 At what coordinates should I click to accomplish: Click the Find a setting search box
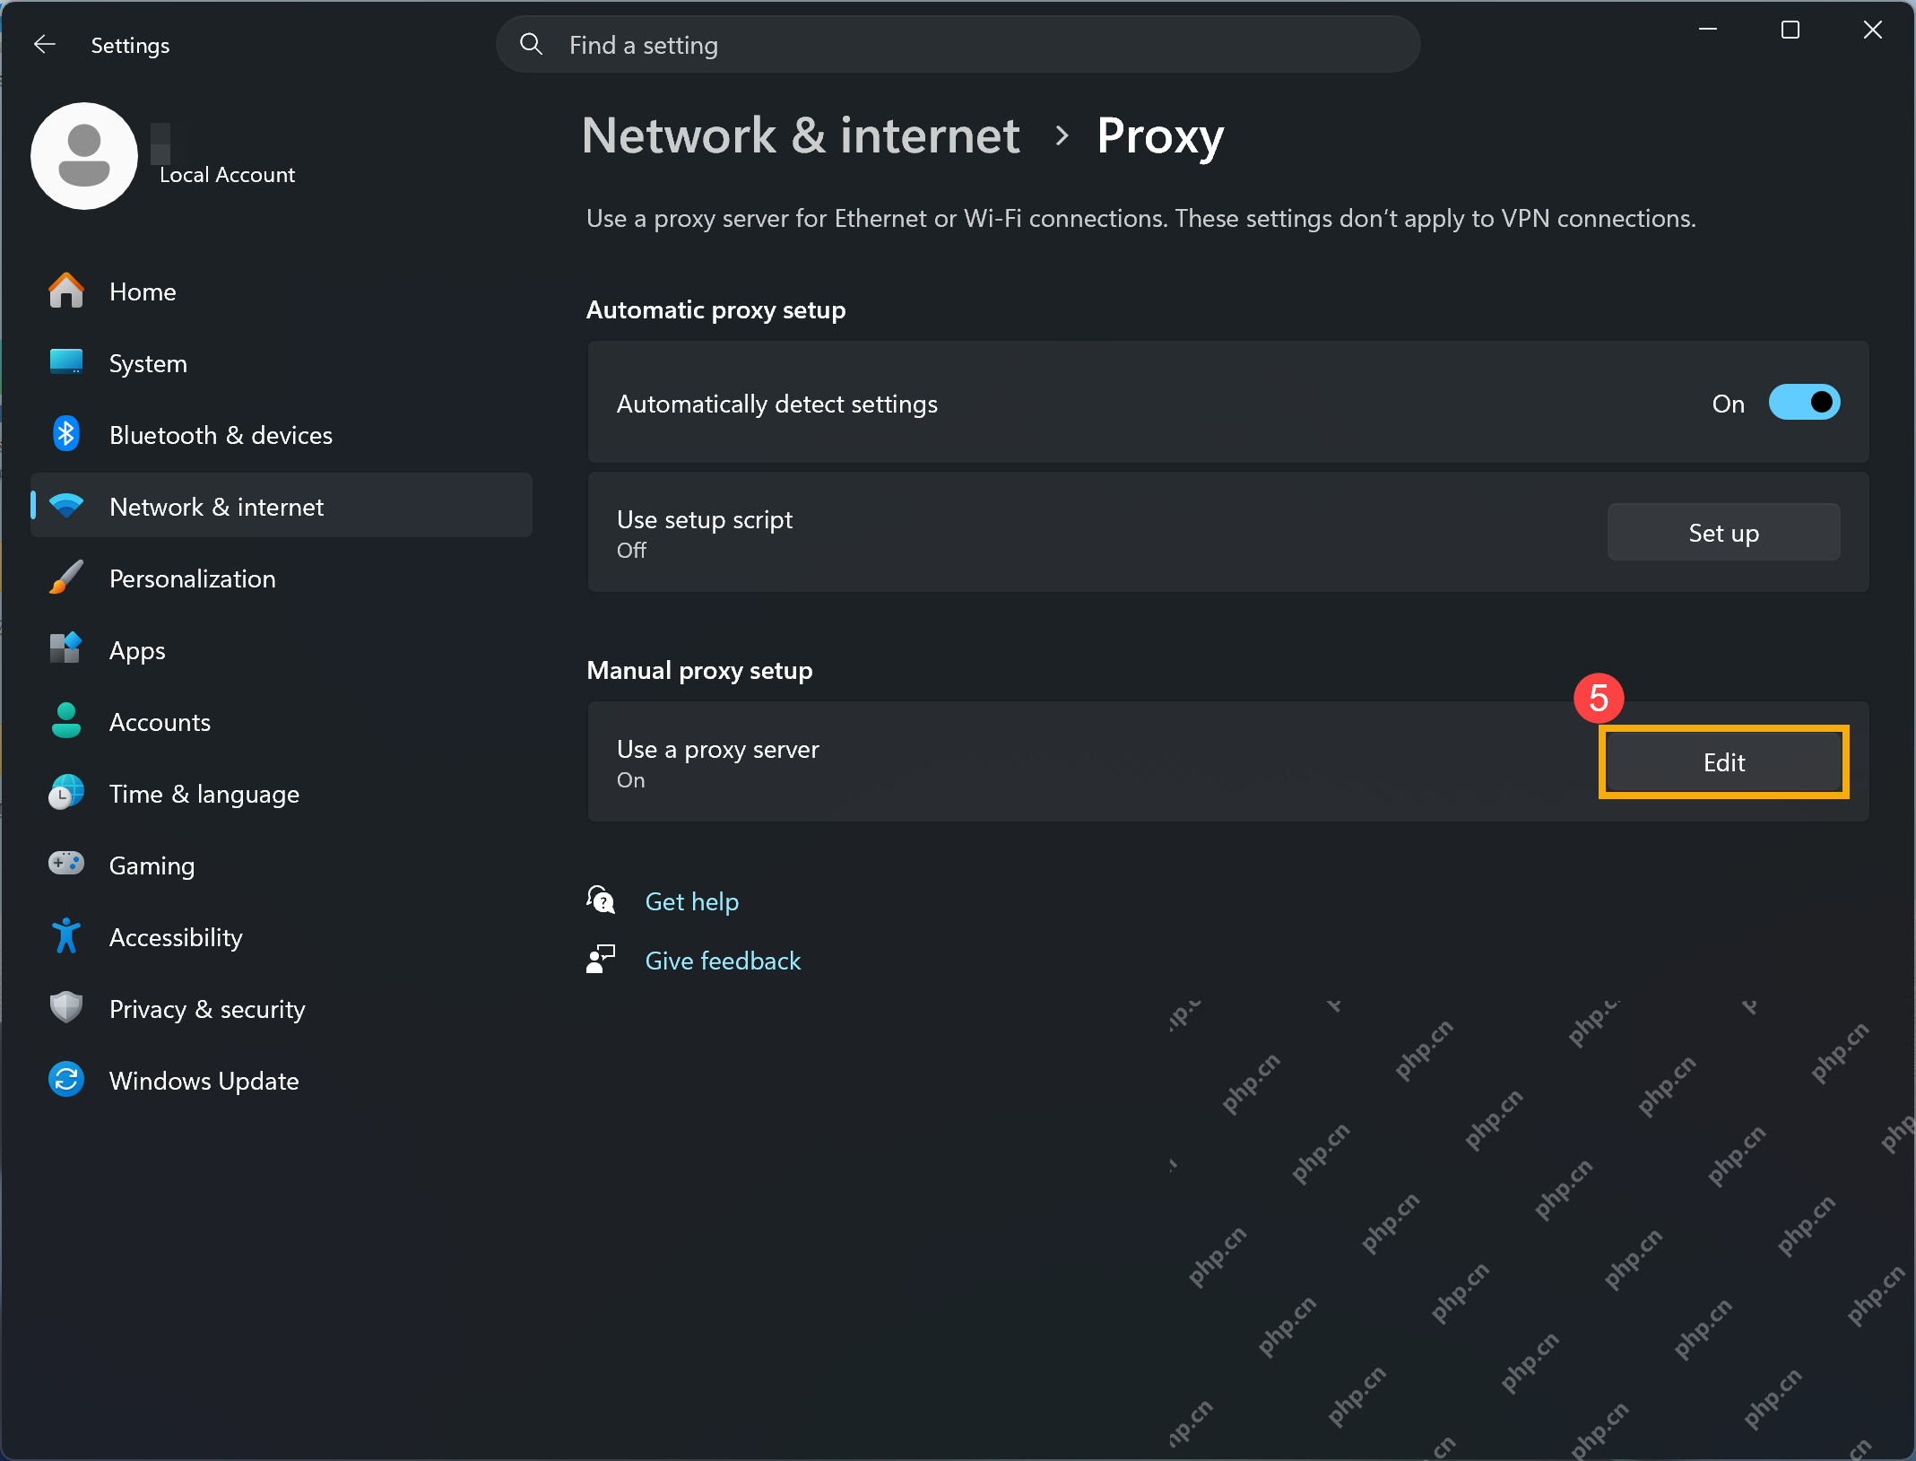click(958, 45)
